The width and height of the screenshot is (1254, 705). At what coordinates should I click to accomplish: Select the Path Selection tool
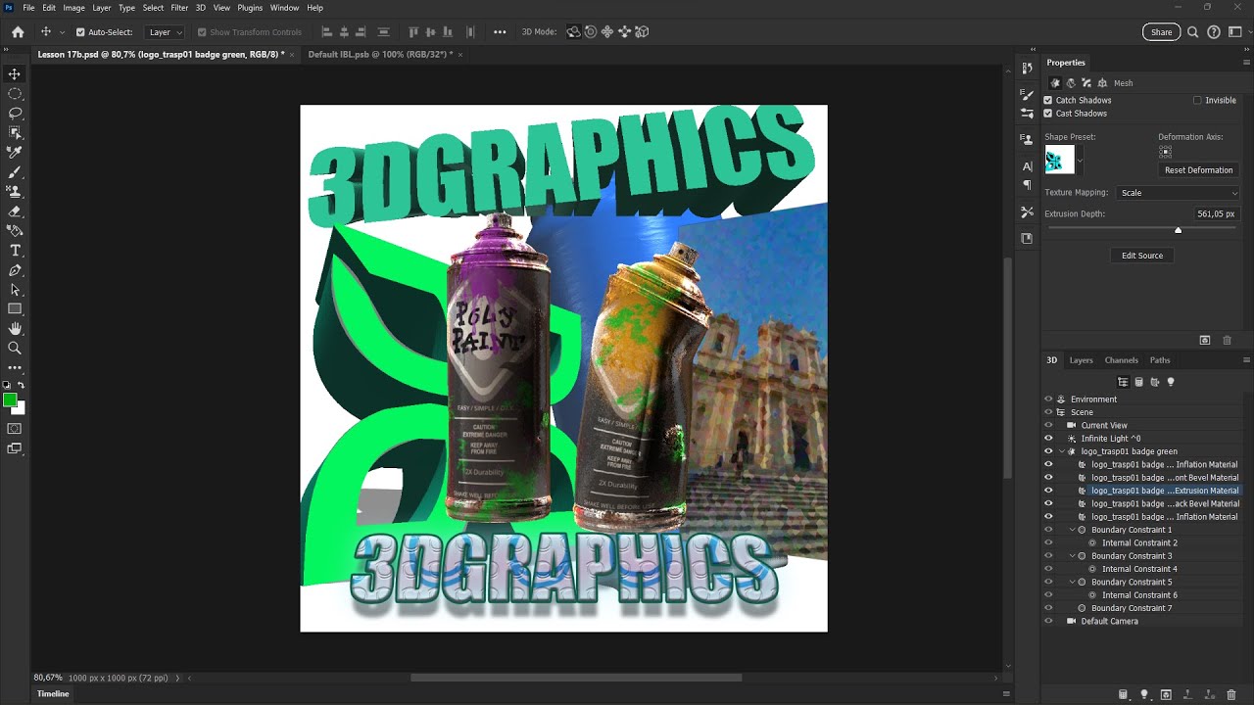[15, 290]
